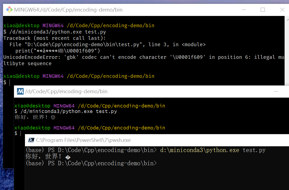Minimize the /d/Code/Cpp/encoding-demo/bin terminal window
The width and height of the screenshot is (289, 190).
pos(276,92)
